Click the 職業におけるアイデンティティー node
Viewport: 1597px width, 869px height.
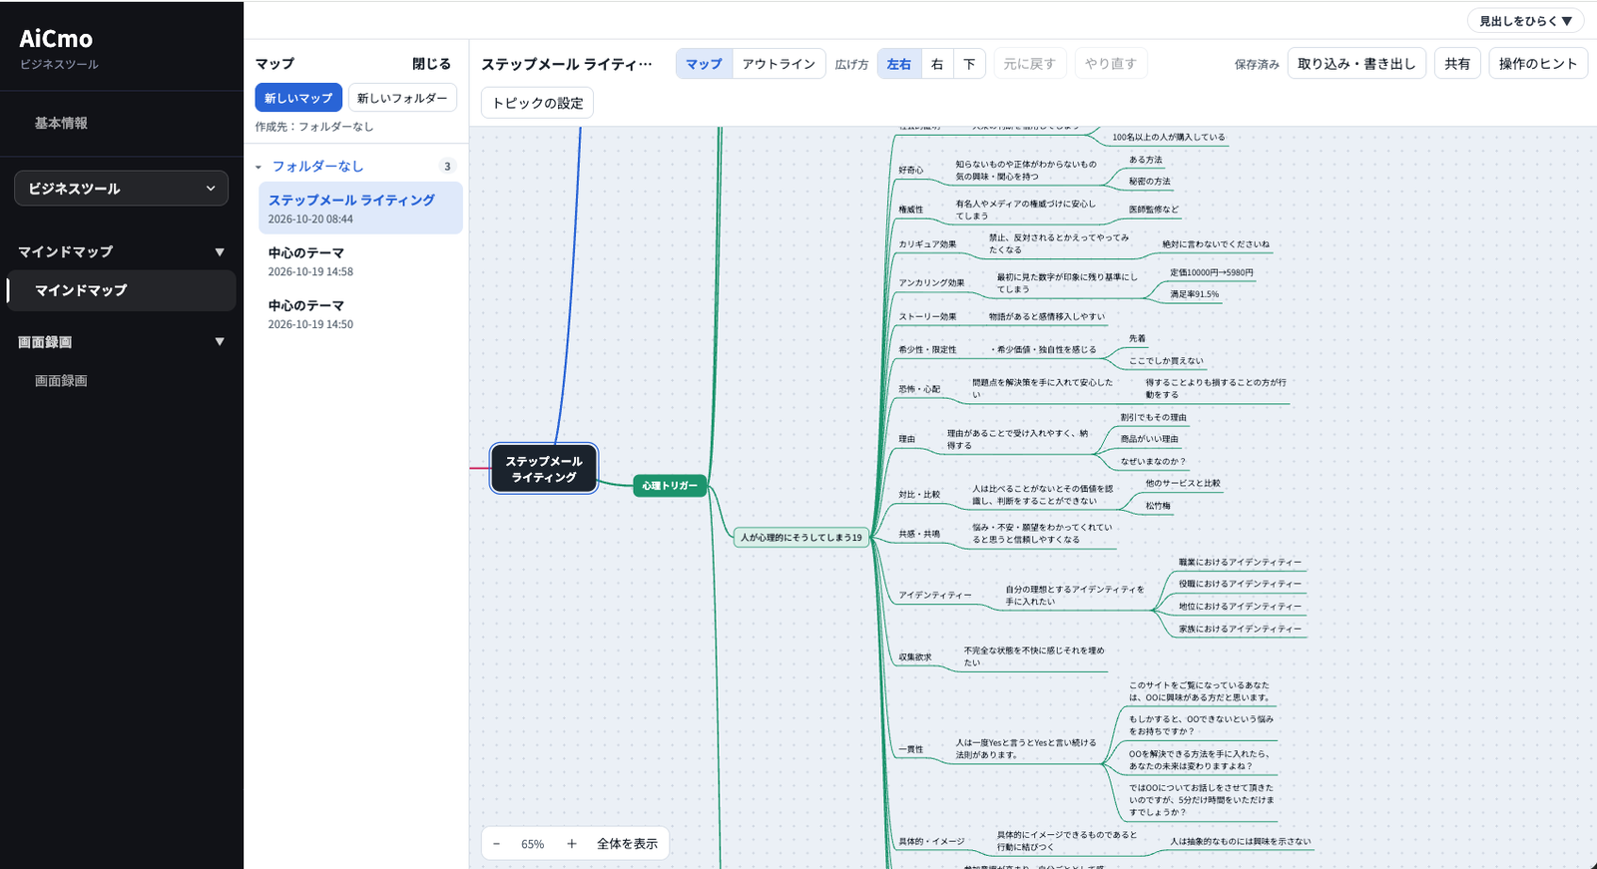tap(1240, 563)
